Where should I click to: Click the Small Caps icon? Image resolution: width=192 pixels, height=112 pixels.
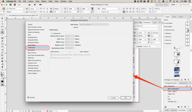click(x=41, y=12)
